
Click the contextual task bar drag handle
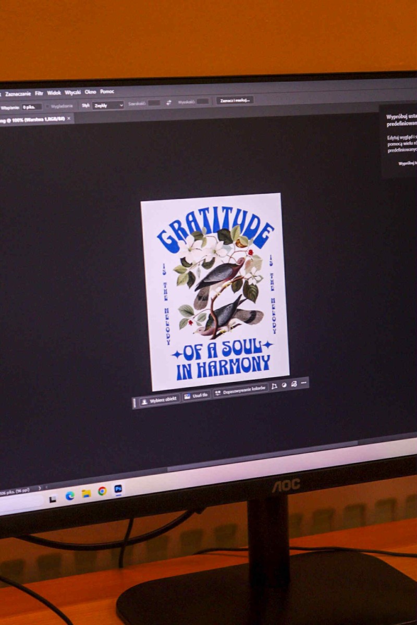point(135,403)
